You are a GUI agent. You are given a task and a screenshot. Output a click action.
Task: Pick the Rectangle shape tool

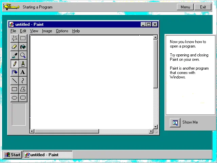click(x=15, y=89)
